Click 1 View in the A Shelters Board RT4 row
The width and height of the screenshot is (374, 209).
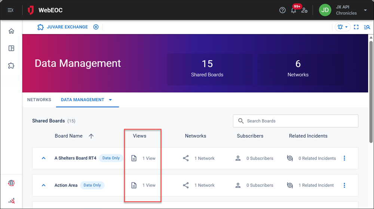149,158
